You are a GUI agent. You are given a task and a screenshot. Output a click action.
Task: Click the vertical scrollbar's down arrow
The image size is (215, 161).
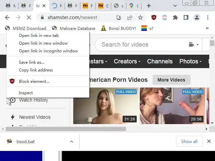coord(212,123)
